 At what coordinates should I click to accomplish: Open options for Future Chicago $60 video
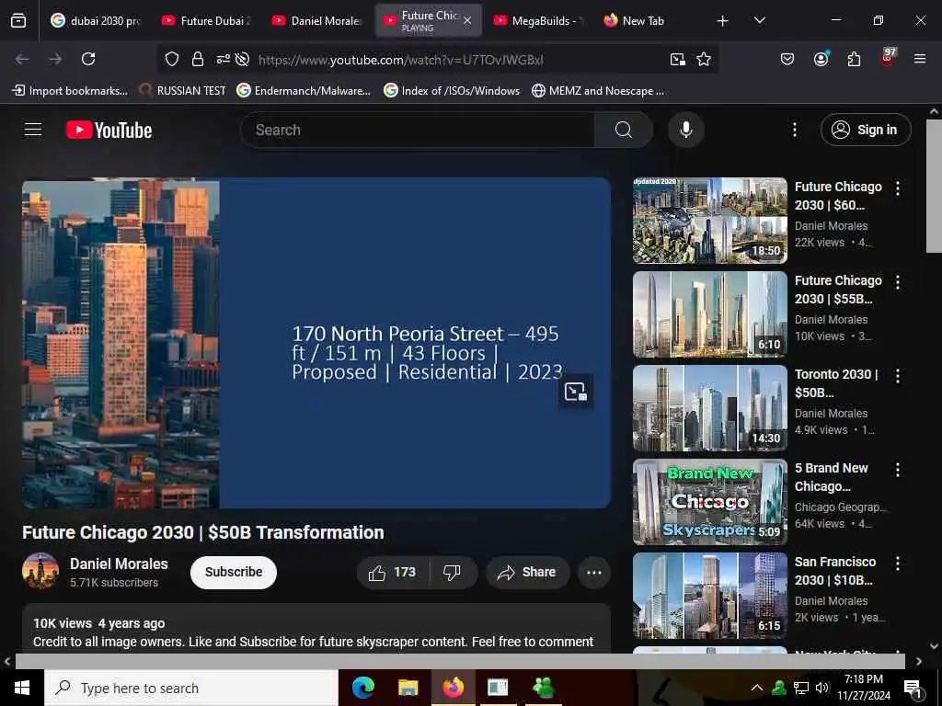pos(898,188)
